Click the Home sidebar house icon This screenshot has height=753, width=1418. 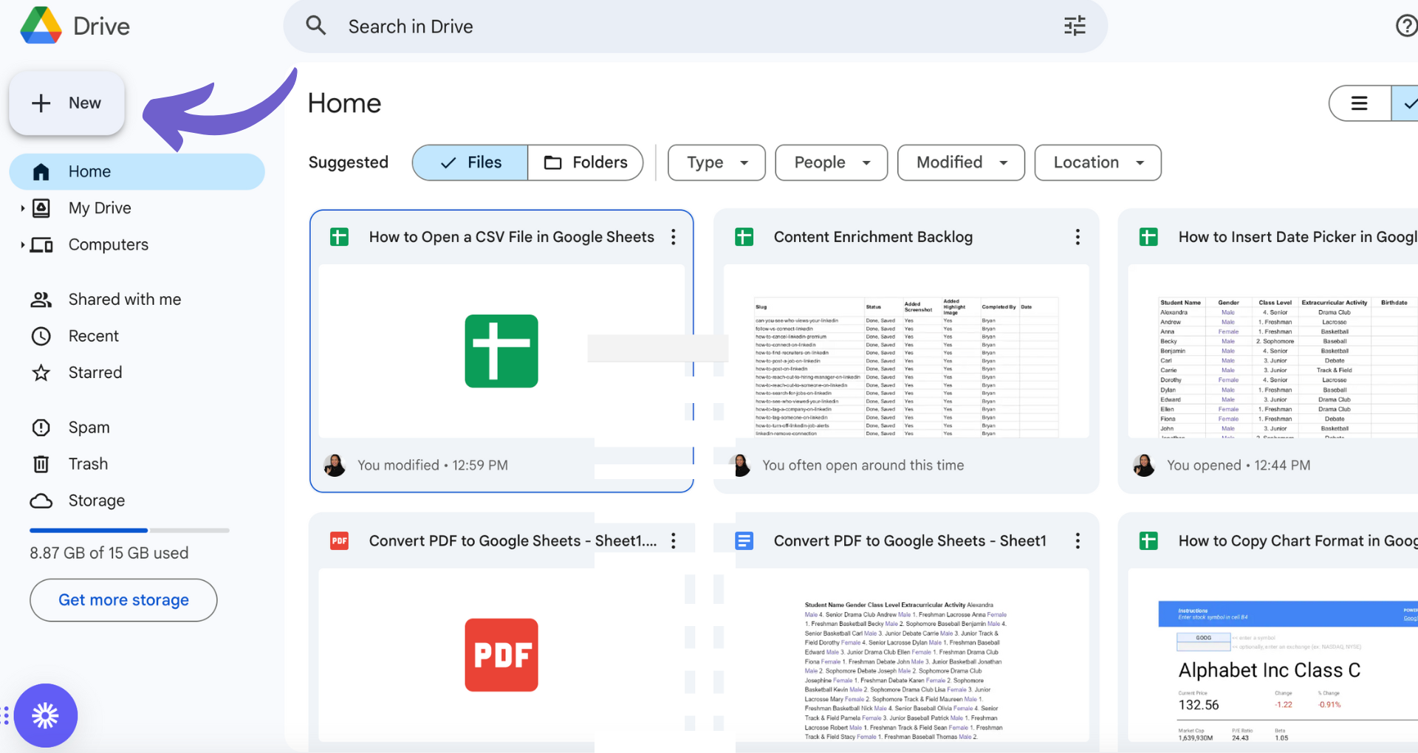(x=41, y=172)
